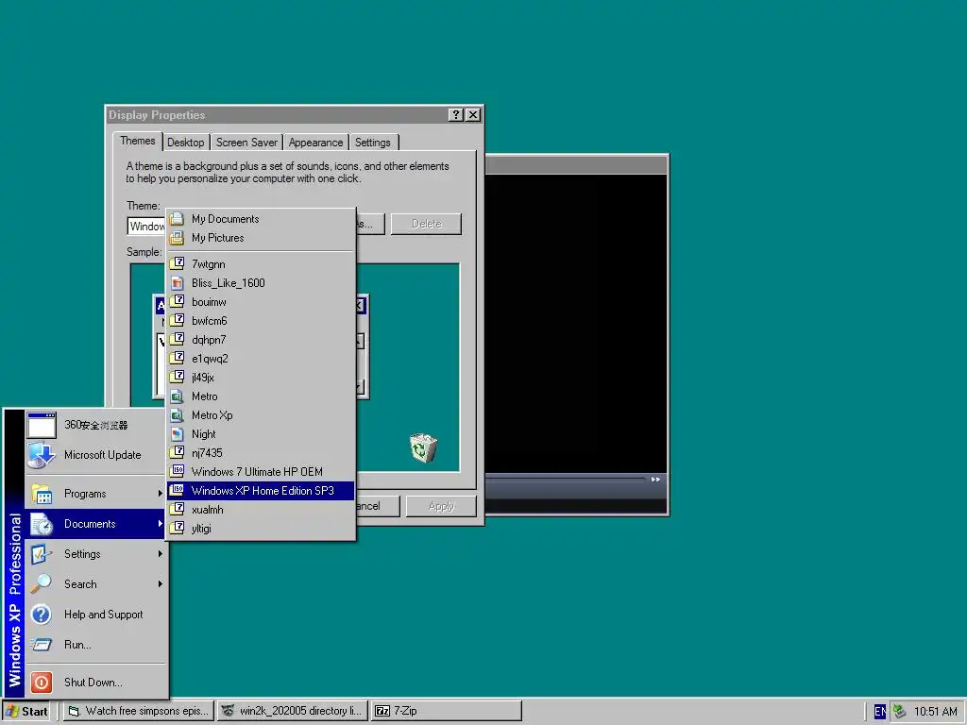Image resolution: width=967 pixels, height=725 pixels.
Task: Click the Metro theme file icon
Action: [177, 396]
